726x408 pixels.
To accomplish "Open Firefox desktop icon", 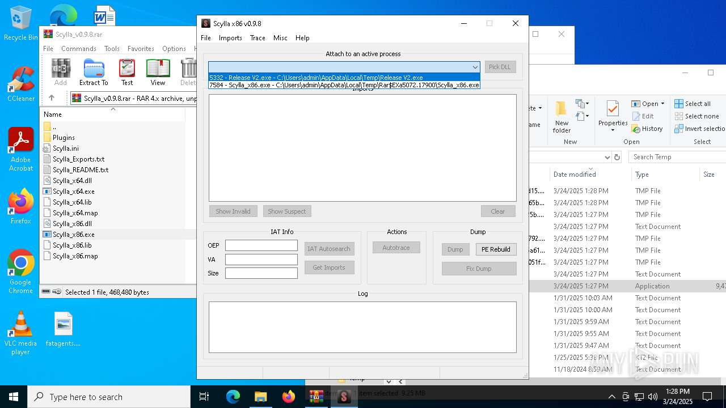I will tap(21, 206).
